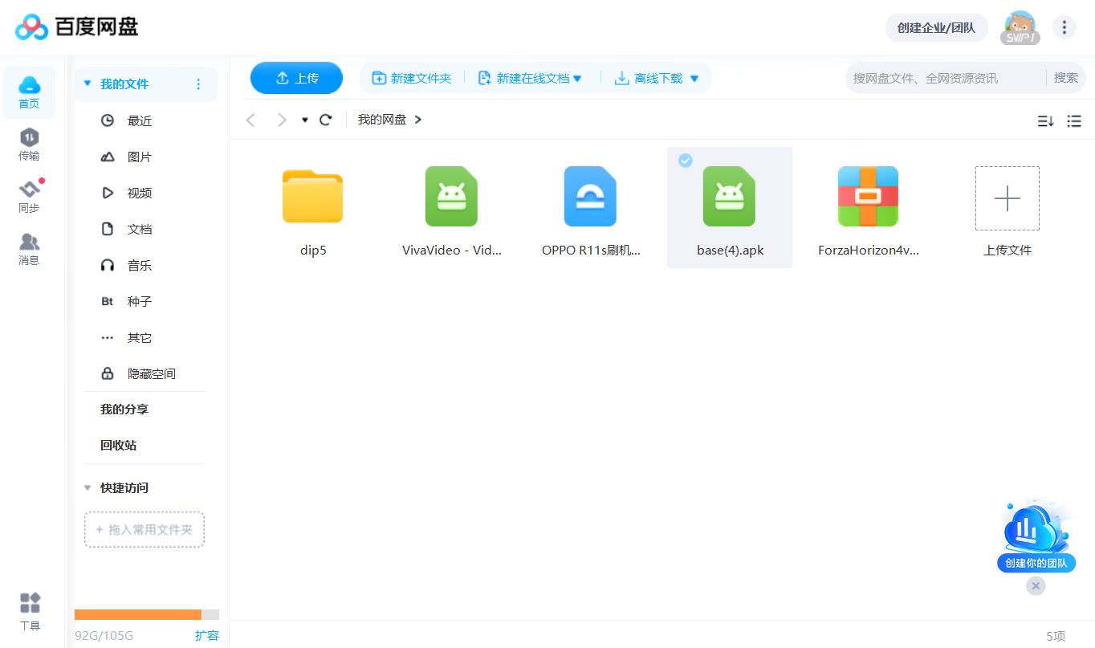Open the 传输 transfer section
This screenshot has height=648, width=1095.
click(x=29, y=145)
